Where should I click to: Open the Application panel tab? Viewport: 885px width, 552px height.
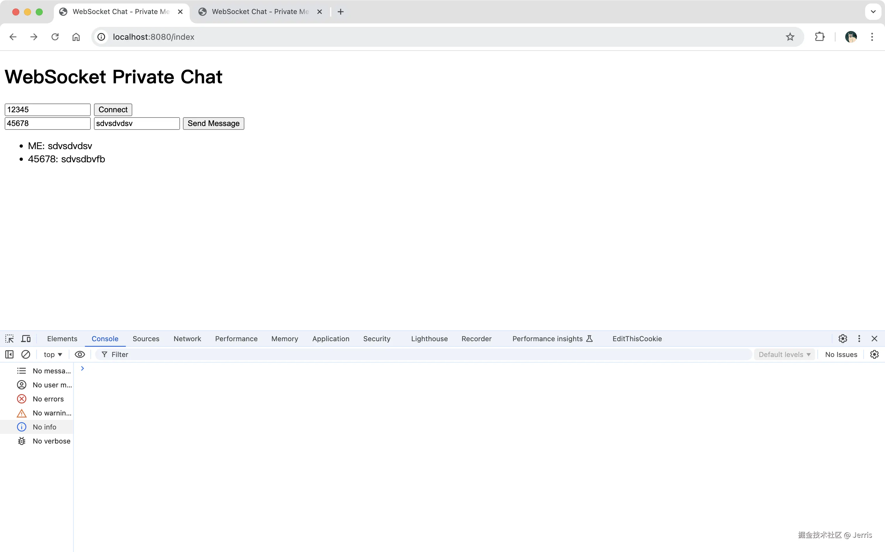(x=330, y=339)
